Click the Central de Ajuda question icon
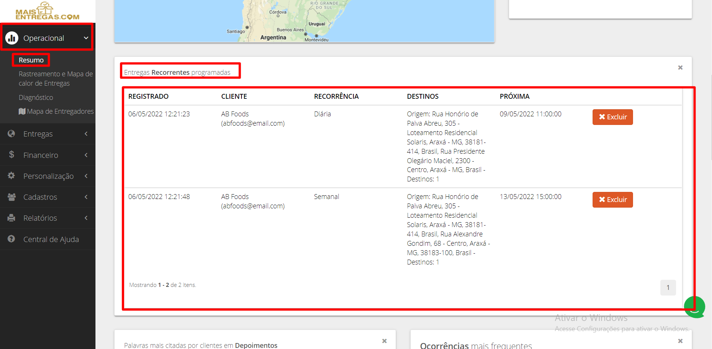Viewport: 712px width, 349px height. (11, 239)
